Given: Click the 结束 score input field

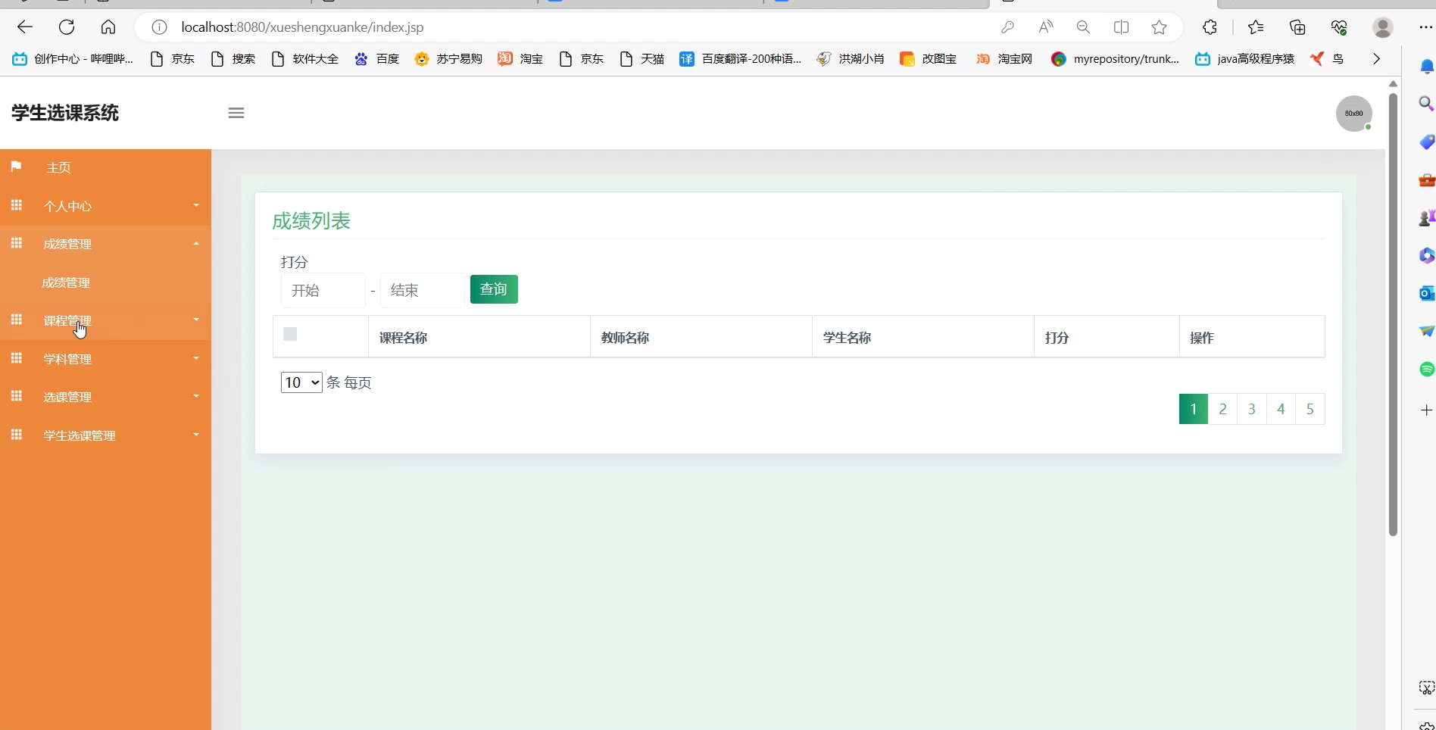Looking at the screenshot, I should [423, 290].
